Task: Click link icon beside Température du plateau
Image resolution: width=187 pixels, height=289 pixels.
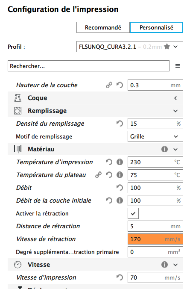Action: 98,175
